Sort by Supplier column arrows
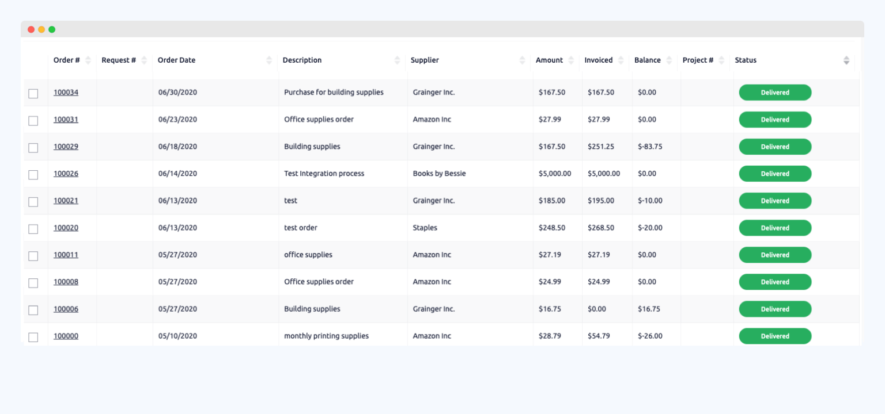The image size is (885, 414). (523, 60)
